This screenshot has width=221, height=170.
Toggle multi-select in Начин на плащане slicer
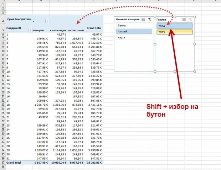pos(143,20)
